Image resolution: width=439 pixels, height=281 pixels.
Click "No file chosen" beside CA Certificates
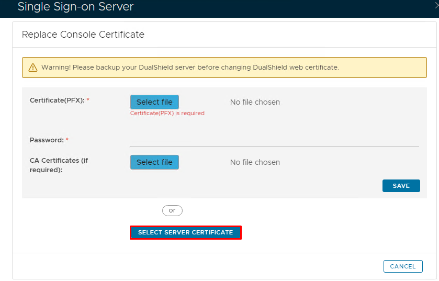(255, 162)
